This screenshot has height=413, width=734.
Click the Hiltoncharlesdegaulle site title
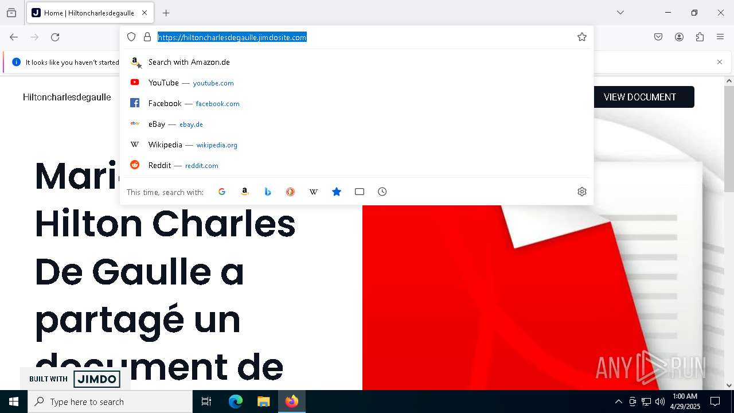(x=67, y=97)
